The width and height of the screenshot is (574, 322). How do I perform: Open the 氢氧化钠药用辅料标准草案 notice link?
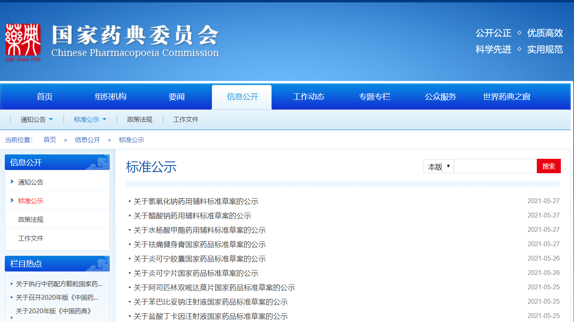pyautogui.click(x=196, y=201)
